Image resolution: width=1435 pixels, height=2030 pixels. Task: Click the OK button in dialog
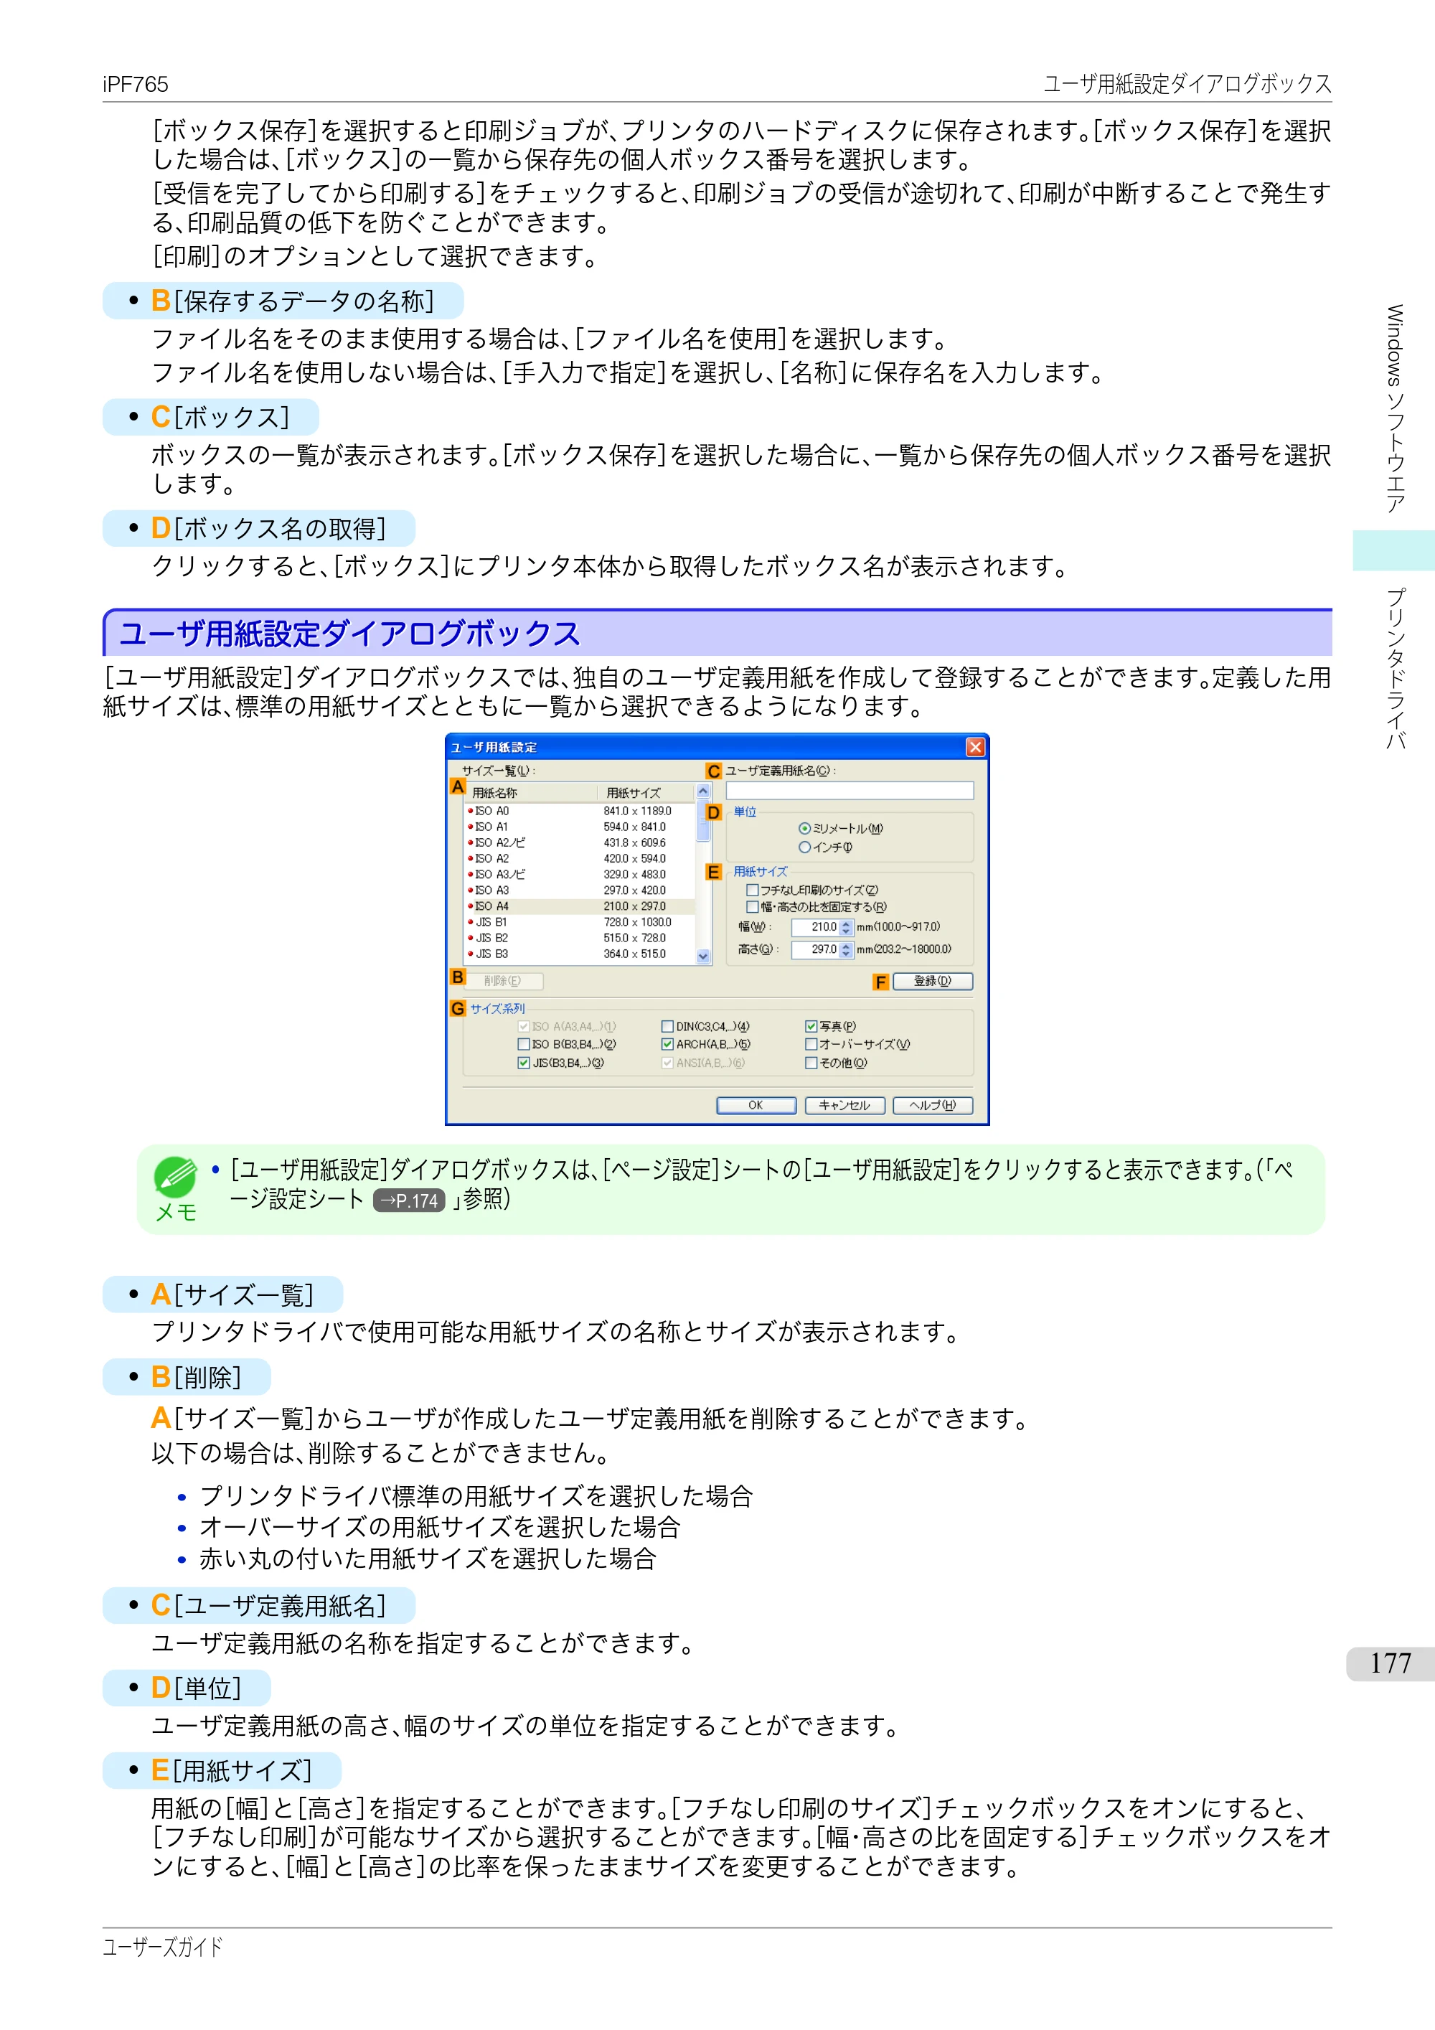[x=756, y=1105]
